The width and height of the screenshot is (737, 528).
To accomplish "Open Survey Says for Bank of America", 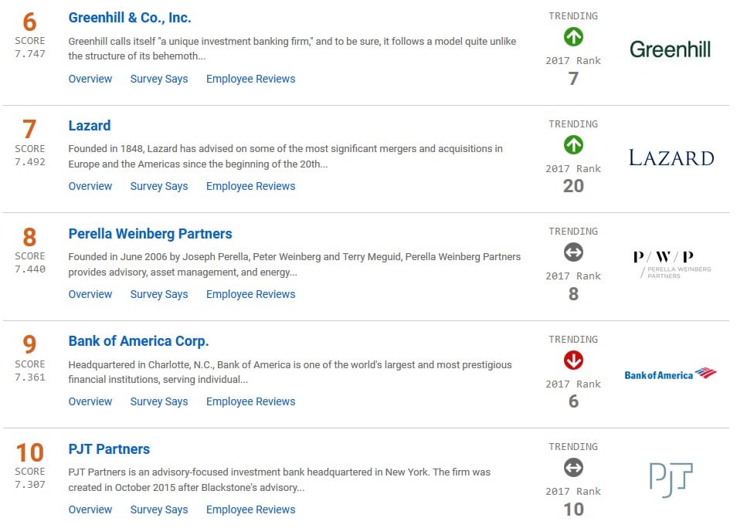I will pyautogui.click(x=159, y=401).
